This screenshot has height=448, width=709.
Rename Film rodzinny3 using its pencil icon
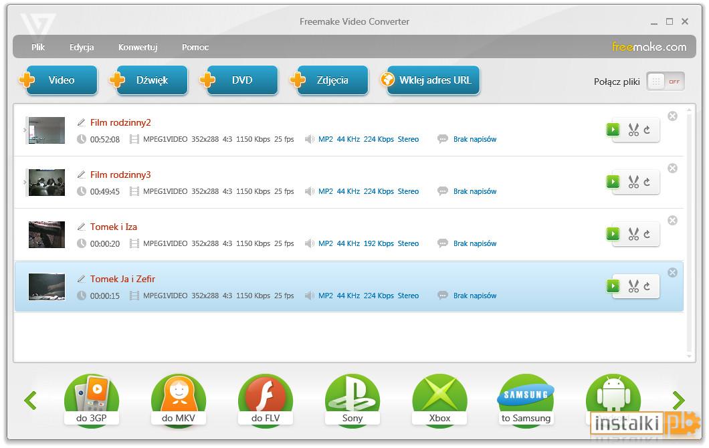pos(82,175)
